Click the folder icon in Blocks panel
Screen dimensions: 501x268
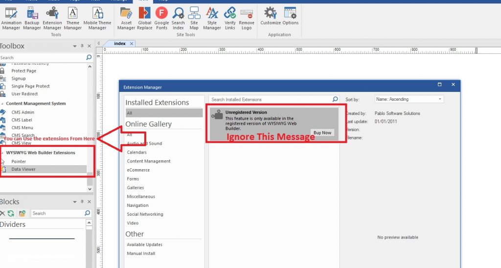(x=22, y=213)
